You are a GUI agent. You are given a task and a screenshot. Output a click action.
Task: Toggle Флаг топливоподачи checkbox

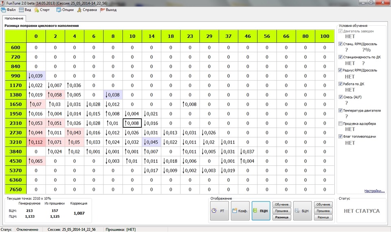tap(340, 136)
